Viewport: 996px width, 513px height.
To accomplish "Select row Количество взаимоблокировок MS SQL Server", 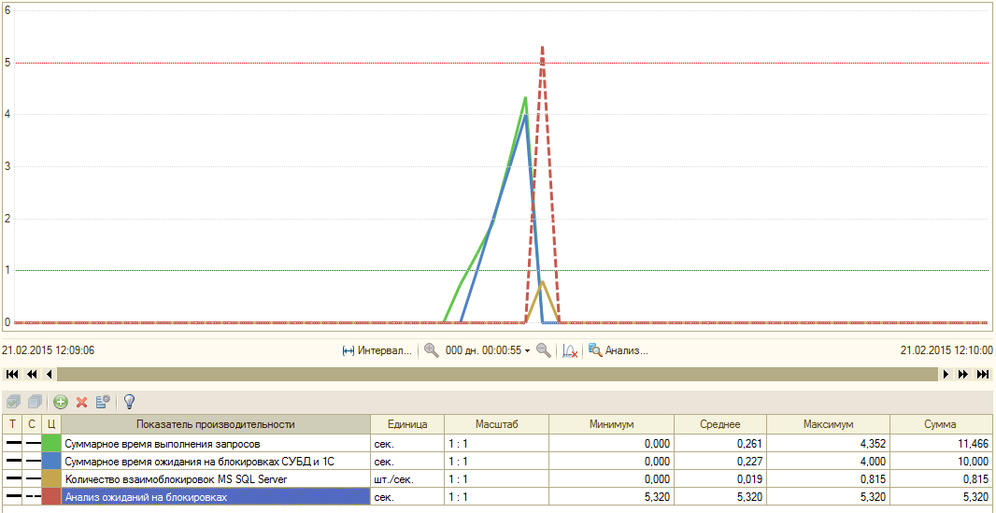I will pos(497,478).
